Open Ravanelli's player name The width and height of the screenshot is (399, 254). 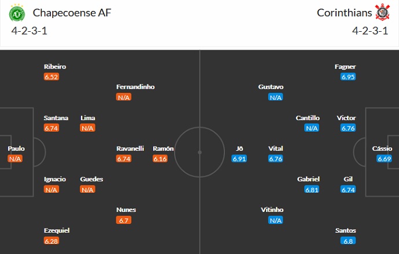[130, 148]
